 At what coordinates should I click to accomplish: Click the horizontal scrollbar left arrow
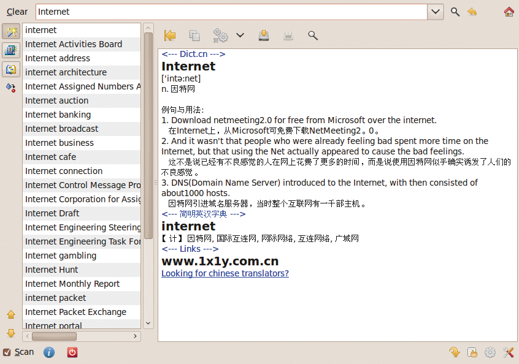[x=28, y=336]
